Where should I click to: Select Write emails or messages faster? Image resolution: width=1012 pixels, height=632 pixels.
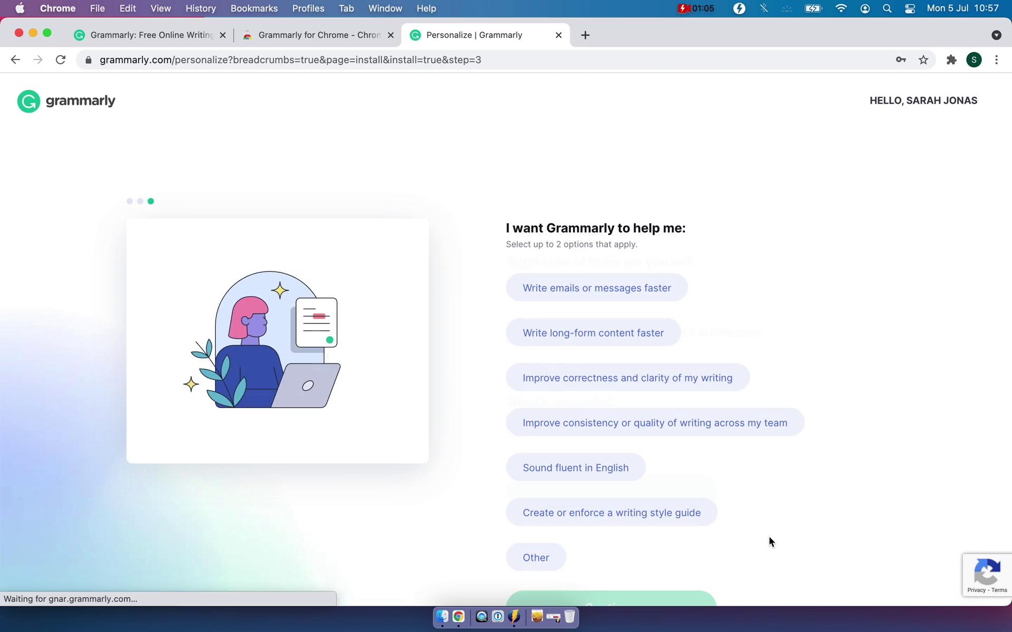597,288
